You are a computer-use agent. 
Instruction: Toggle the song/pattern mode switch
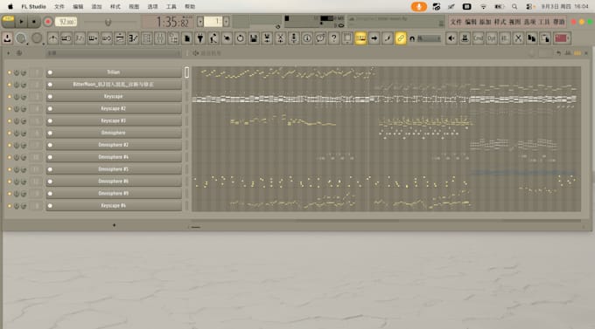(x=8, y=22)
